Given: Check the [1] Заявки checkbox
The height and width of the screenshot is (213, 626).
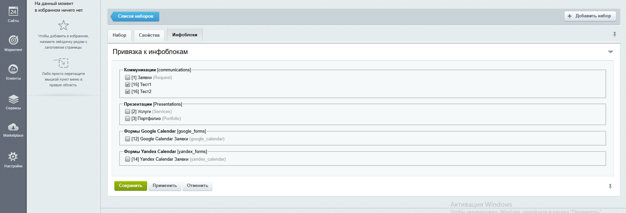Looking at the screenshot, I should 127,77.
